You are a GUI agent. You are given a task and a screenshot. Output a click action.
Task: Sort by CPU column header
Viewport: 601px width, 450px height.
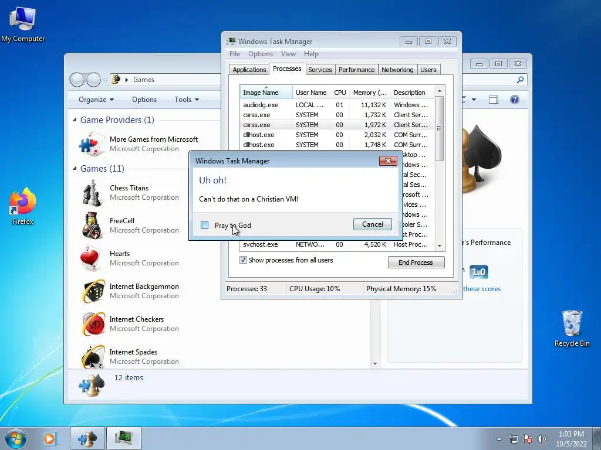click(340, 93)
